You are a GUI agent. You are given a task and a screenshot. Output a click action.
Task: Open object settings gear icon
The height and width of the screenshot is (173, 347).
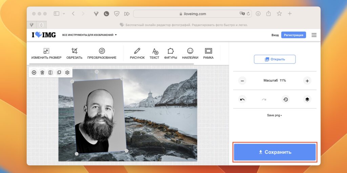coord(67,72)
